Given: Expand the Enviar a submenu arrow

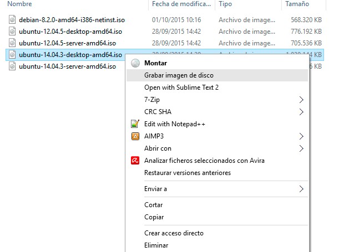Looking at the screenshot, I should [301, 189].
